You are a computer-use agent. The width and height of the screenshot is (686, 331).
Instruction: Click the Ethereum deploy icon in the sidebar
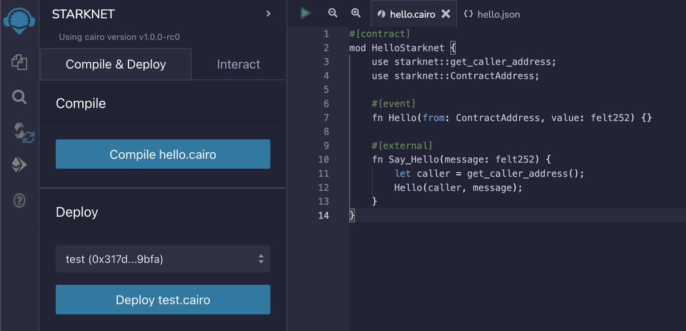[x=19, y=165]
